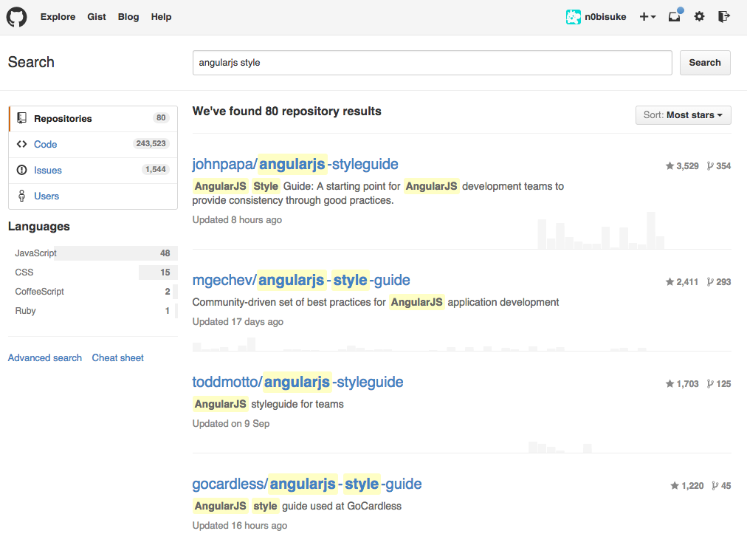Click 'Updated 8 hours ago' text
Screen dimensions: 747x545
tap(237, 220)
